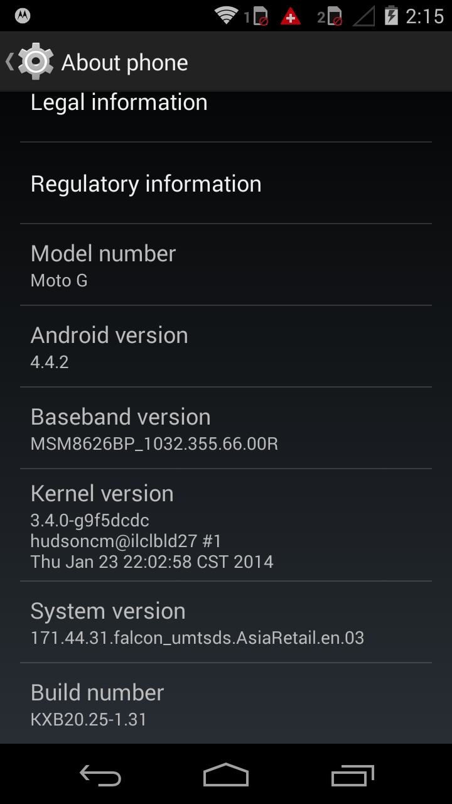Image resolution: width=452 pixels, height=804 pixels.
Task: Tap the Kernel version entry
Action: [x=226, y=525]
